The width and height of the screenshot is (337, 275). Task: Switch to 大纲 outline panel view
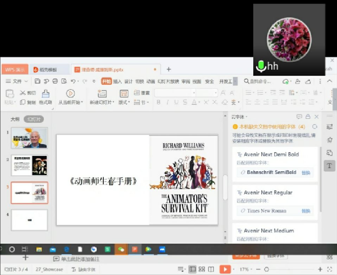15,119
